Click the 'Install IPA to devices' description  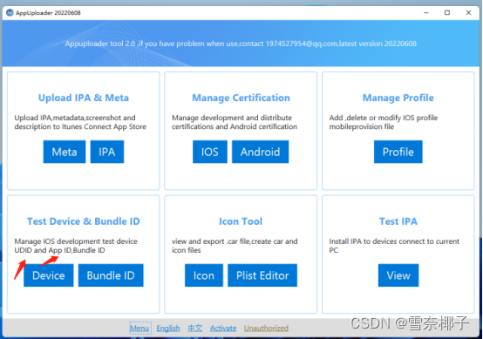point(394,246)
